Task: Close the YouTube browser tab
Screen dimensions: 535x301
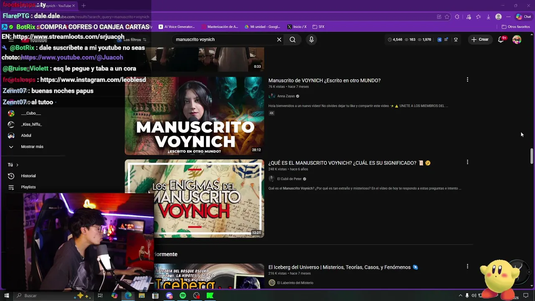Action: pos(74,5)
